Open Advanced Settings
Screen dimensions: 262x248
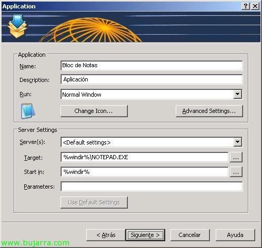click(x=209, y=111)
